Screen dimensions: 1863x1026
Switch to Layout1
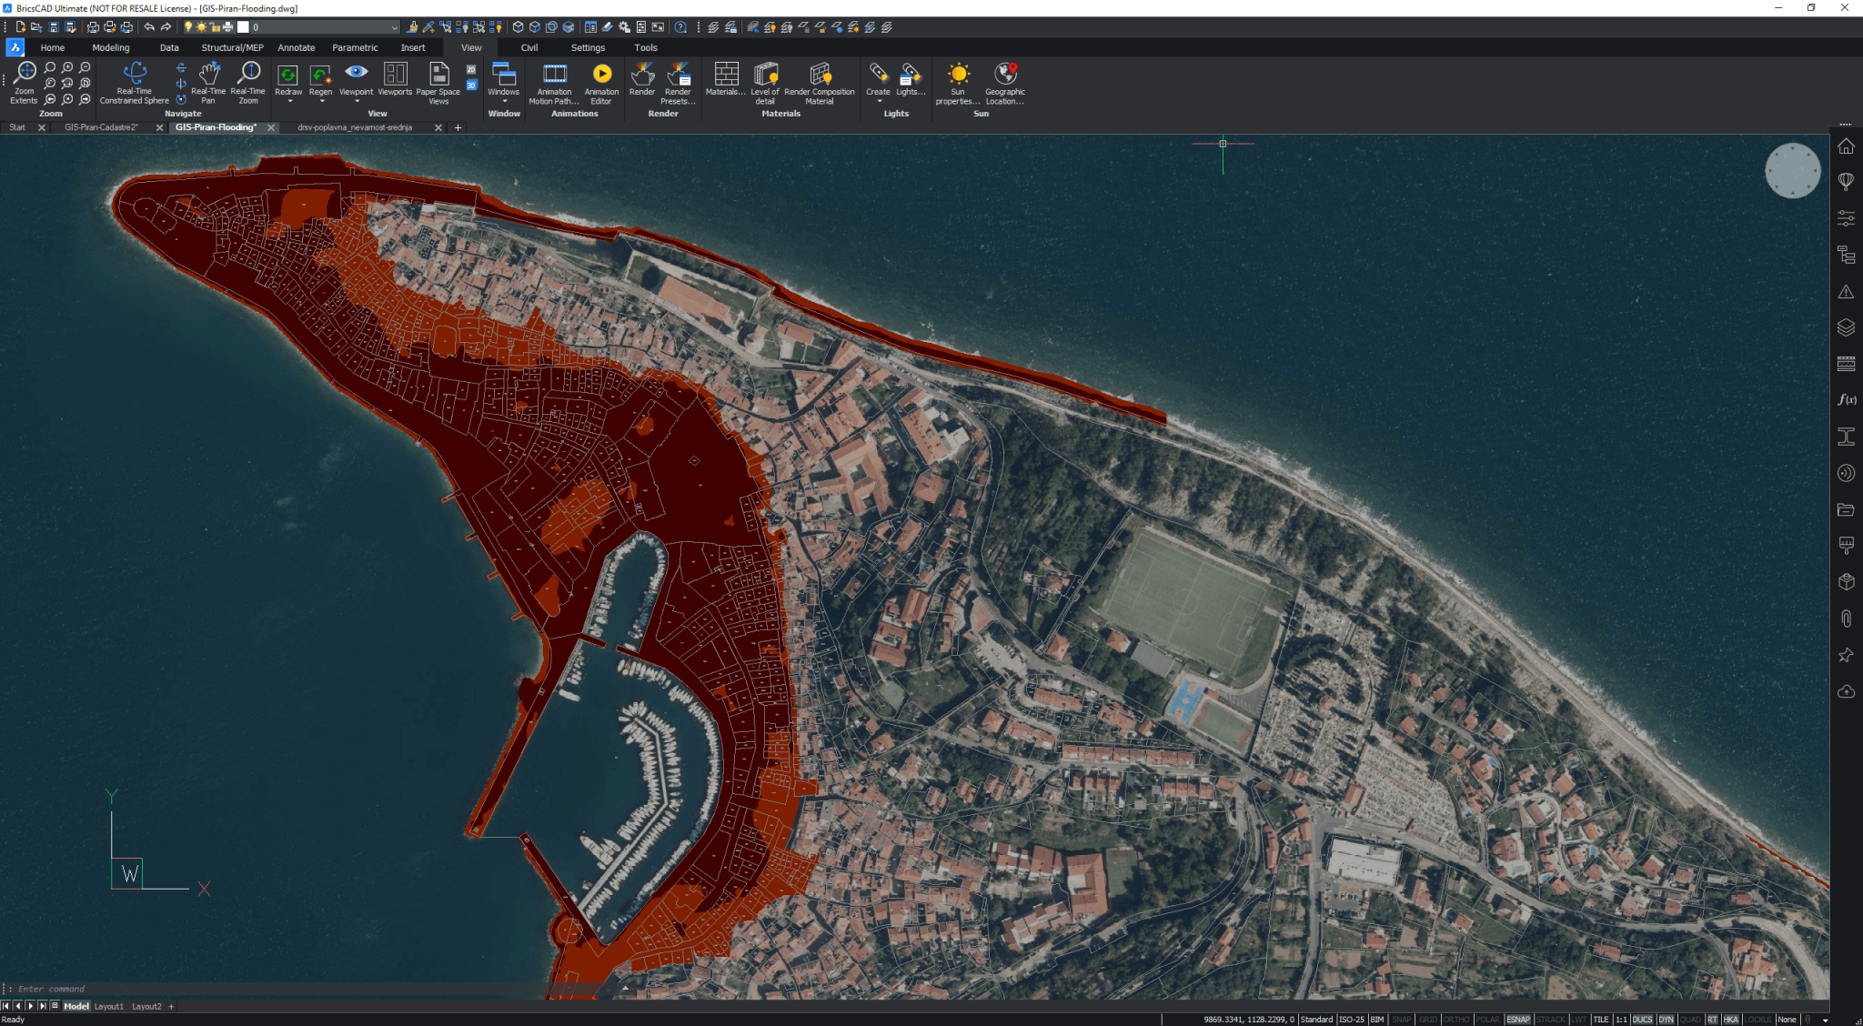pos(108,1006)
